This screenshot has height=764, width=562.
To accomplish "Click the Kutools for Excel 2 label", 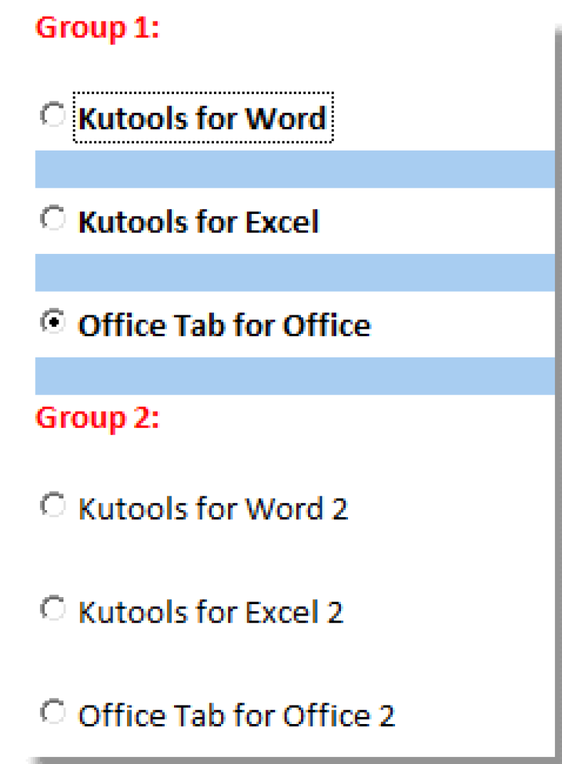I will (x=209, y=611).
